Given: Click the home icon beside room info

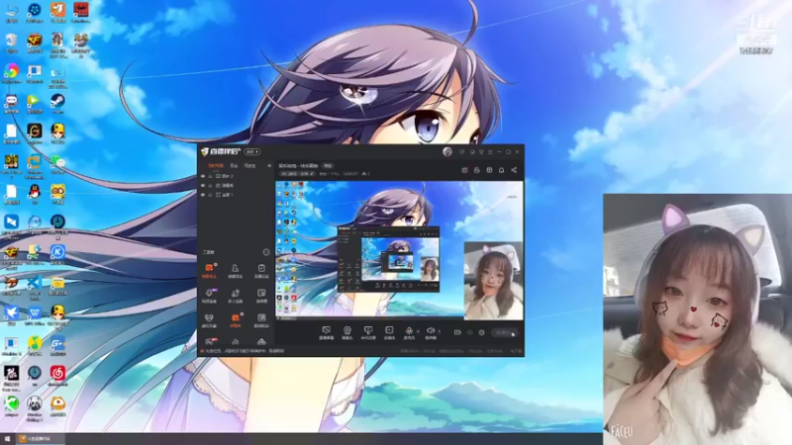Looking at the screenshot, I should [x=364, y=174].
